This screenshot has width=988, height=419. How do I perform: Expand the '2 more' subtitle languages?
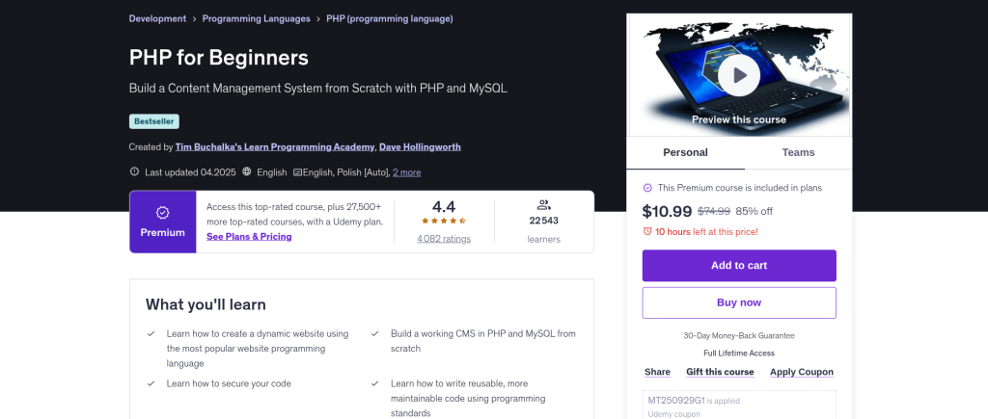(x=406, y=172)
